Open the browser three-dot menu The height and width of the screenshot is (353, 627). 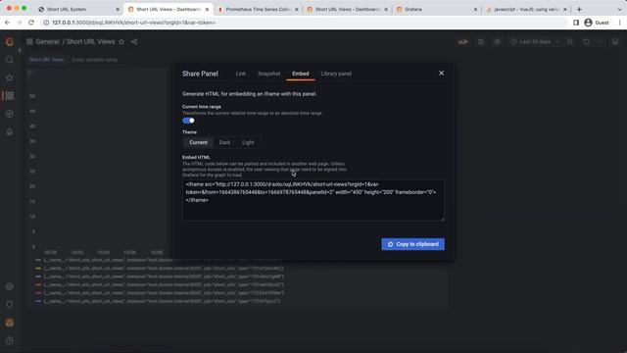pos(620,23)
